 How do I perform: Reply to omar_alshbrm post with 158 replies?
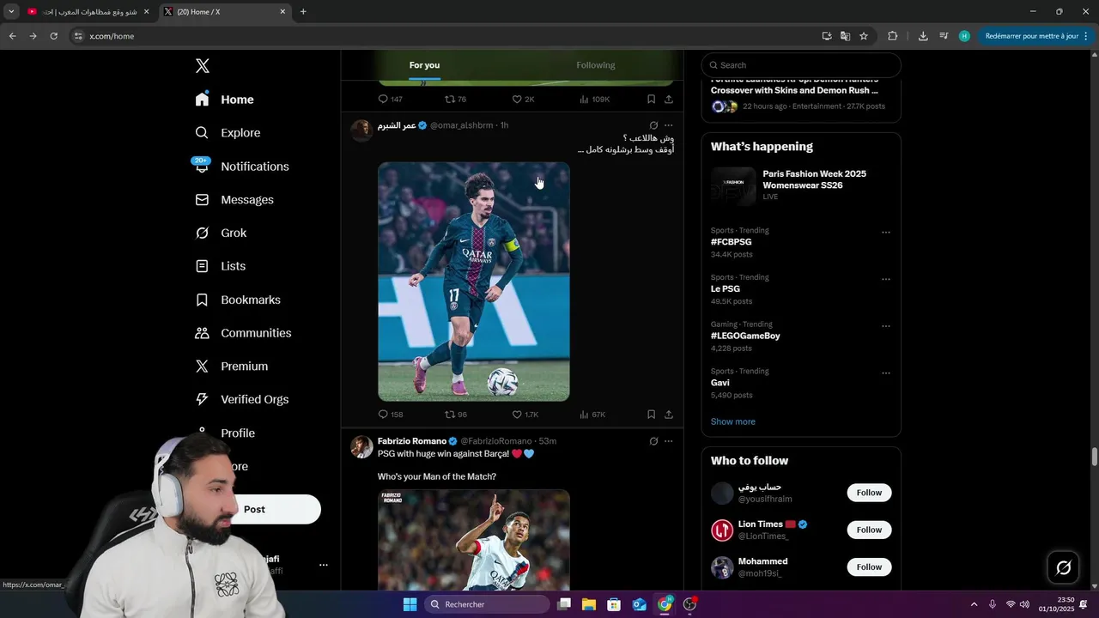391,415
